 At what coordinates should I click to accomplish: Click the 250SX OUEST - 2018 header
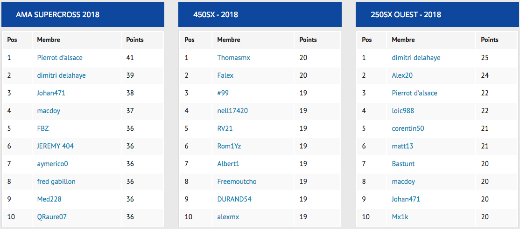click(406, 14)
